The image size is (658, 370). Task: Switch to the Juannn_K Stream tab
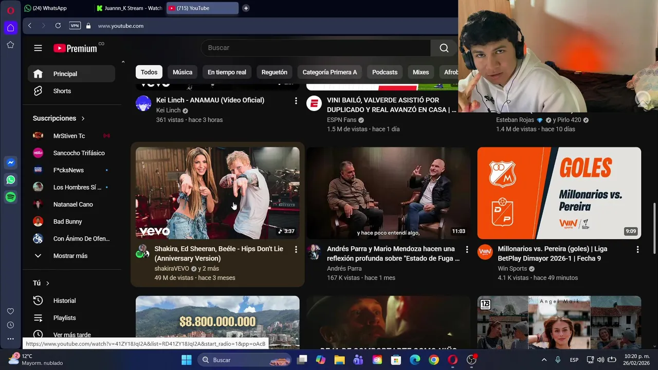130,8
